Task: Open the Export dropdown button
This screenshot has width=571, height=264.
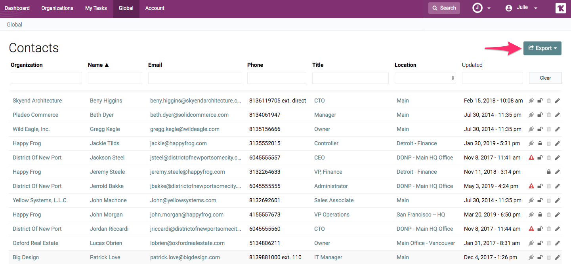Action: (542, 48)
